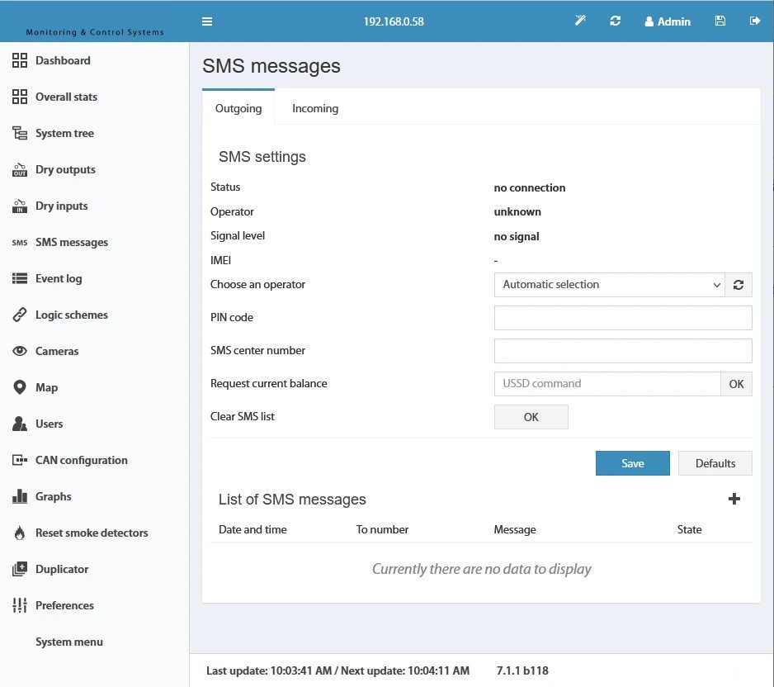Image resolution: width=774 pixels, height=687 pixels.
Task: Click the Graphs bar chart icon
Action: (20, 496)
